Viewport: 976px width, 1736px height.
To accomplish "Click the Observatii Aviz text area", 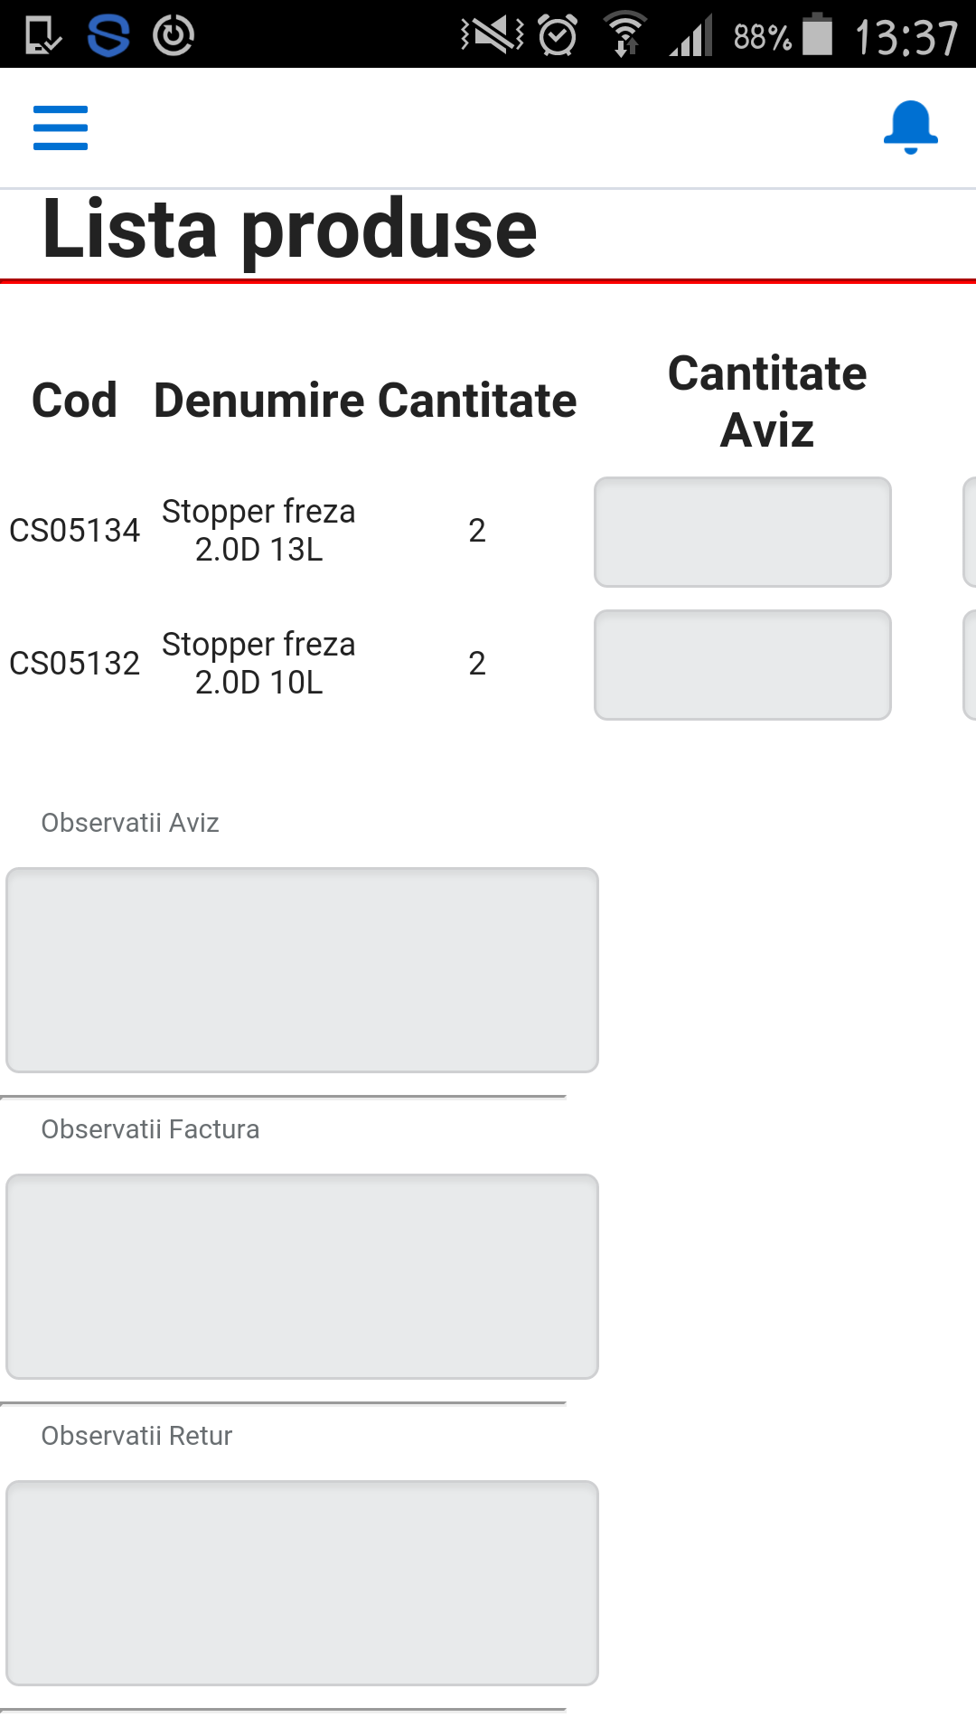I will pos(302,969).
